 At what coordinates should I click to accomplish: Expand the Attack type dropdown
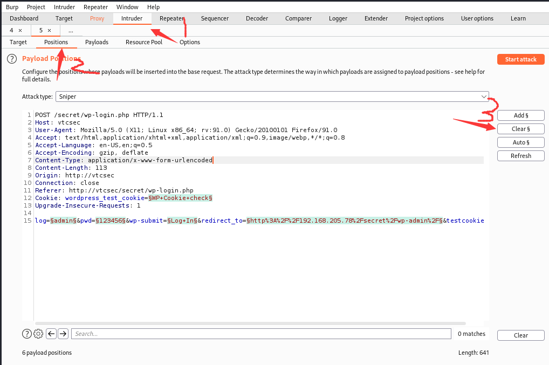coord(272,97)
